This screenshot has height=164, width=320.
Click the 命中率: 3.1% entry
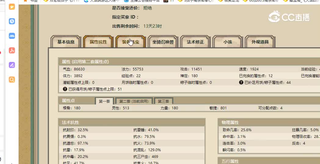click(234, 137)
